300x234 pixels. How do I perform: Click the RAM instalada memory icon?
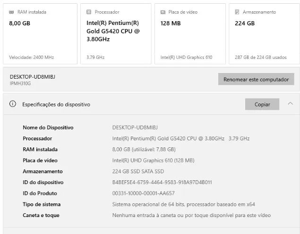point(11,12)
